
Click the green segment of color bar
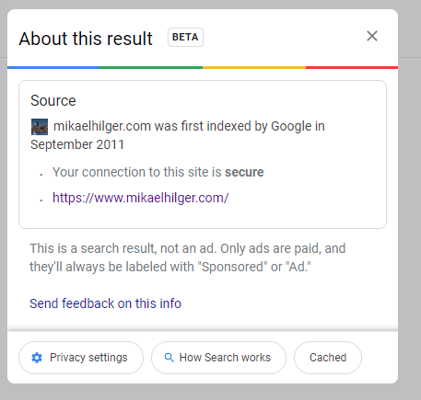click(x=151, y=67)
